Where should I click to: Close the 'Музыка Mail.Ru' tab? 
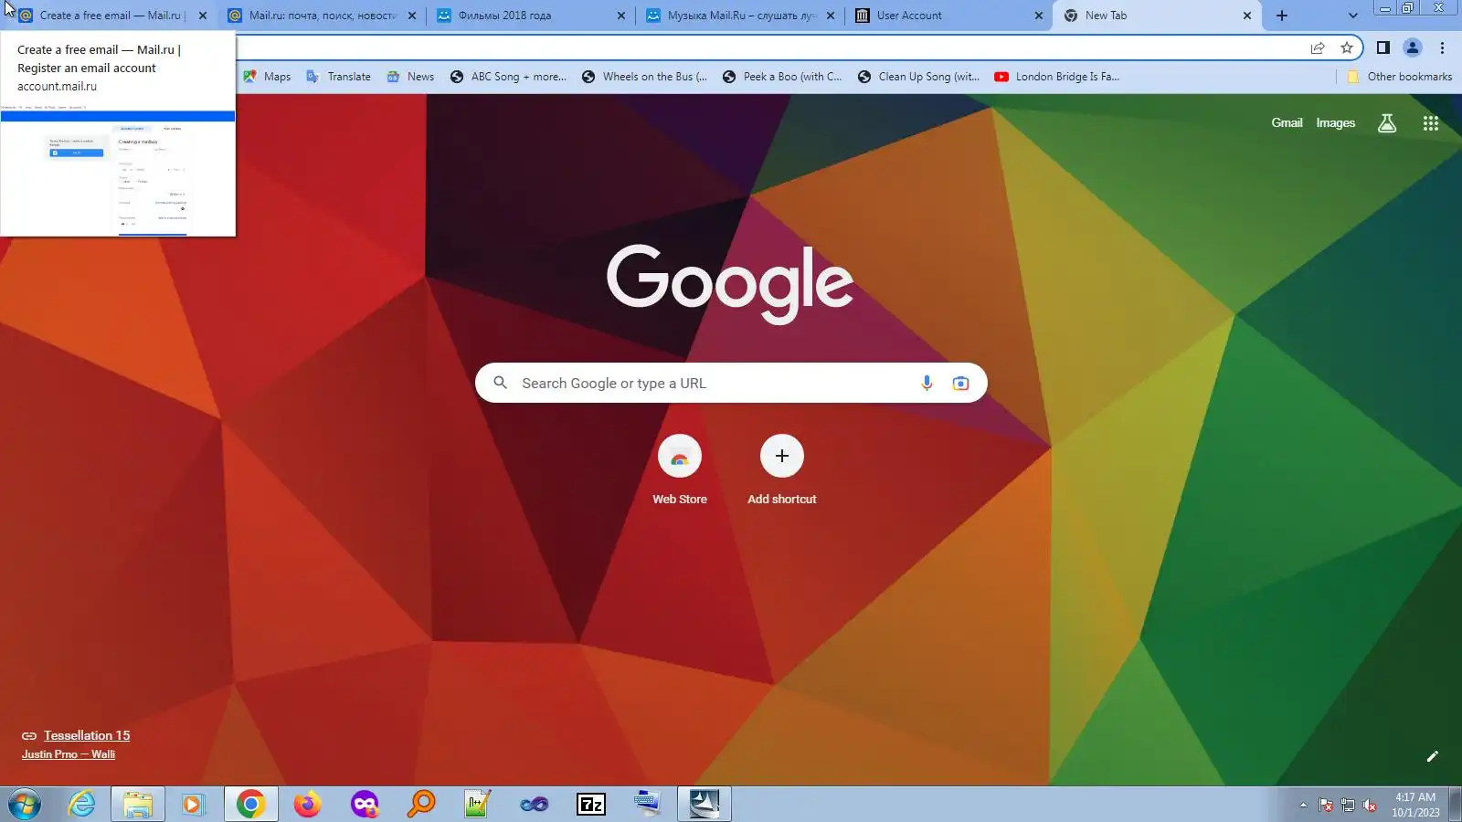pos(831,16)
